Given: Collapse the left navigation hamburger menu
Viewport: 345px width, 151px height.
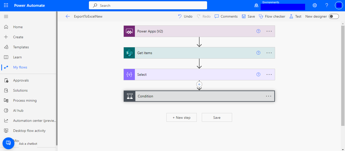Looking at the screenshot, I should click(6, 16).
